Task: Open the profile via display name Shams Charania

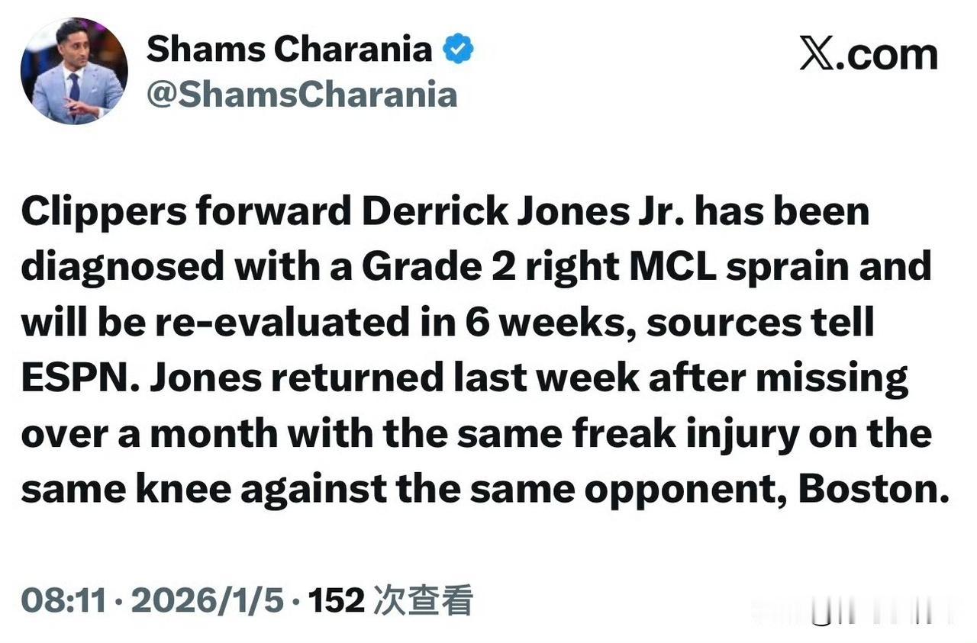Action: [289, 47]
